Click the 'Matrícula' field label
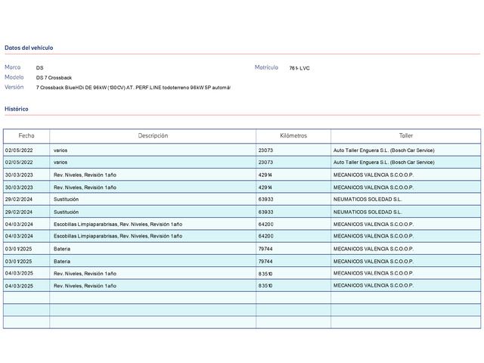Screen dimensions: 484x363 pyautogui.click(x=266, y=67)
